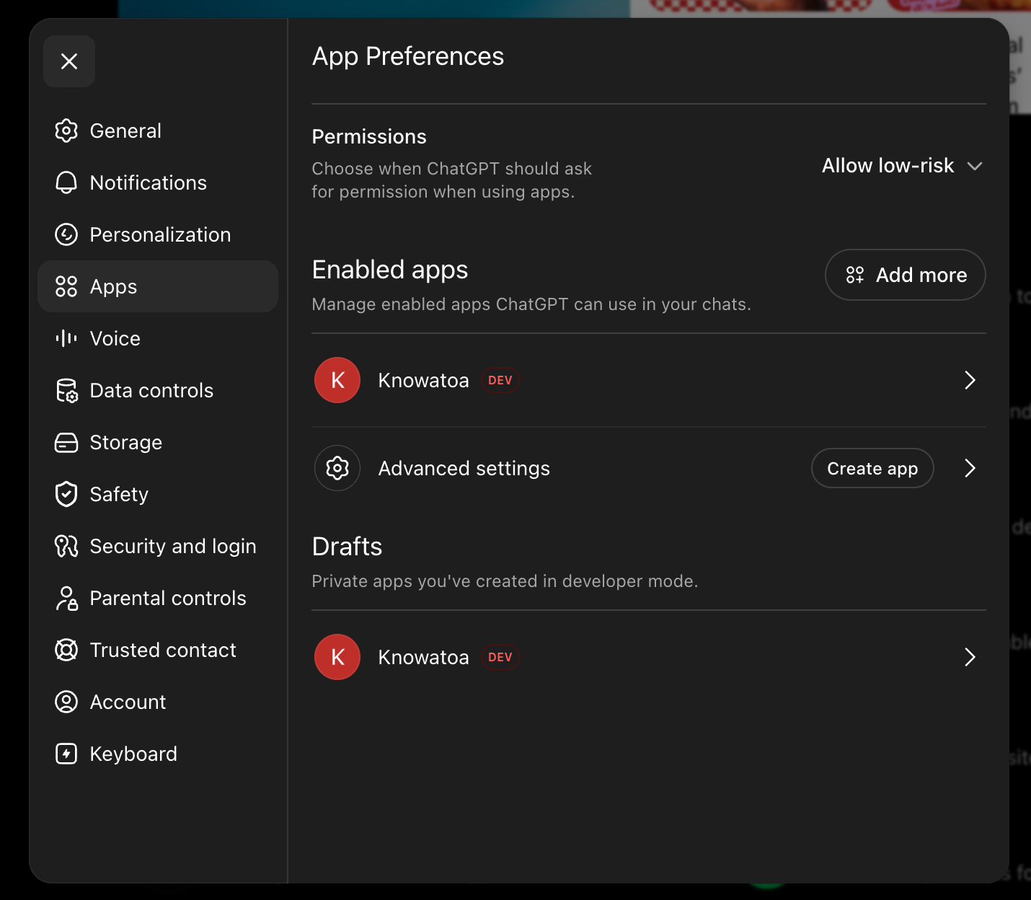Click the Personalization icon in sidebar
Viewport: 1031px width, 900px height.
tap(66, 234)
